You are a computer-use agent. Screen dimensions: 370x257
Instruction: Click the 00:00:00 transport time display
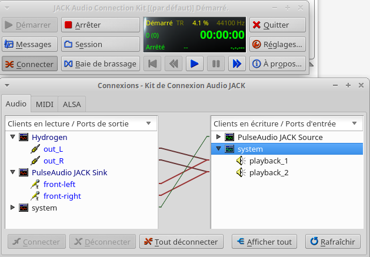click(222, 35)
